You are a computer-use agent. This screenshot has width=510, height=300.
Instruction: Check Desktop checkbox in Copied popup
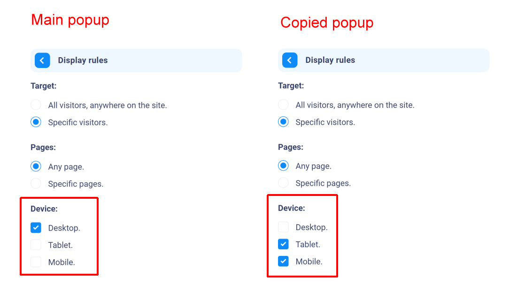point(283,227)
